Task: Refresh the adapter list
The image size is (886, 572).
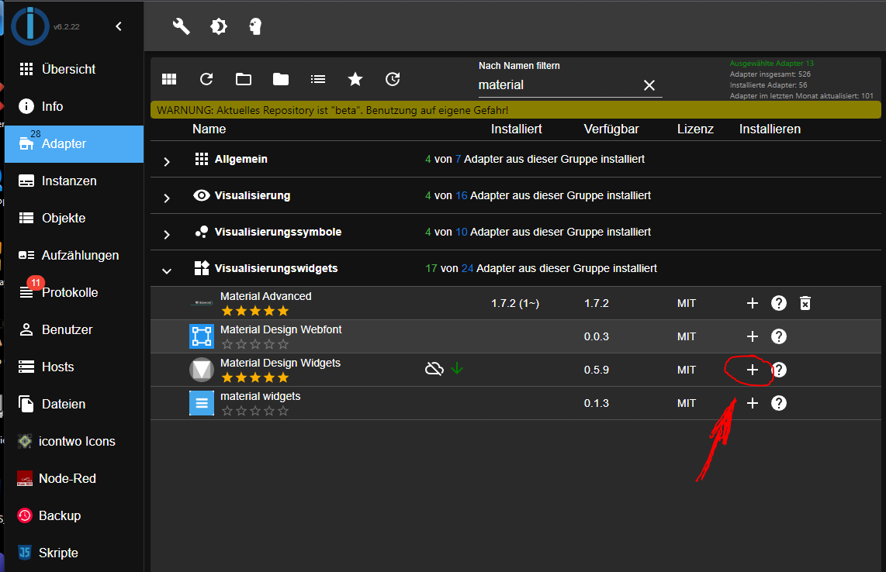Action: [x=206, y=79]
